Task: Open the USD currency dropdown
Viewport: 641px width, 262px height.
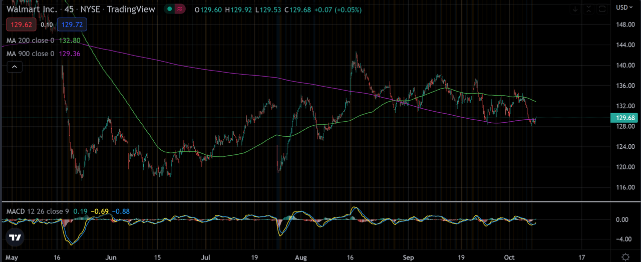Action: tap(624, 7)
